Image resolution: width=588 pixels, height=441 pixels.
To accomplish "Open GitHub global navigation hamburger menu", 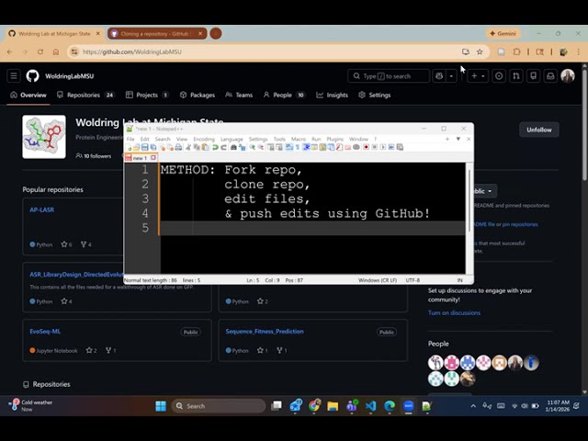I will point(14,76).
